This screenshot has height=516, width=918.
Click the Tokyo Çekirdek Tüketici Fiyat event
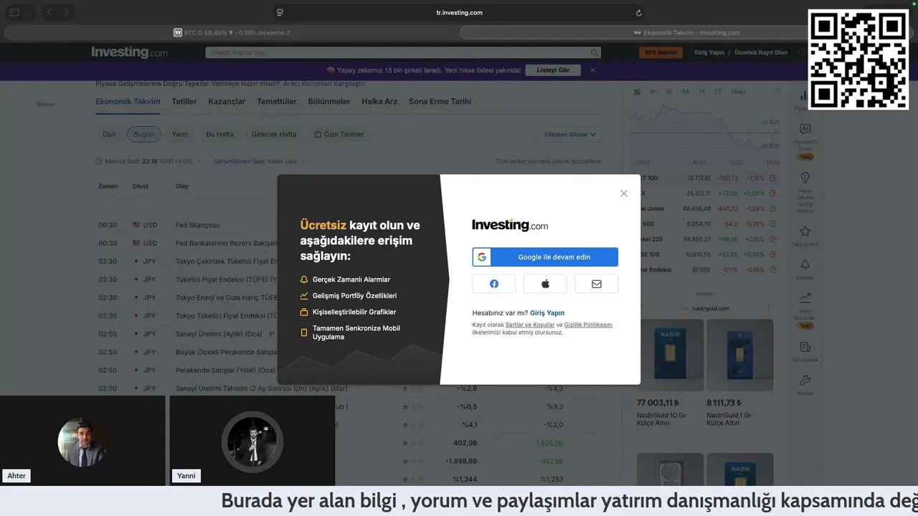(x=226, y=262)
